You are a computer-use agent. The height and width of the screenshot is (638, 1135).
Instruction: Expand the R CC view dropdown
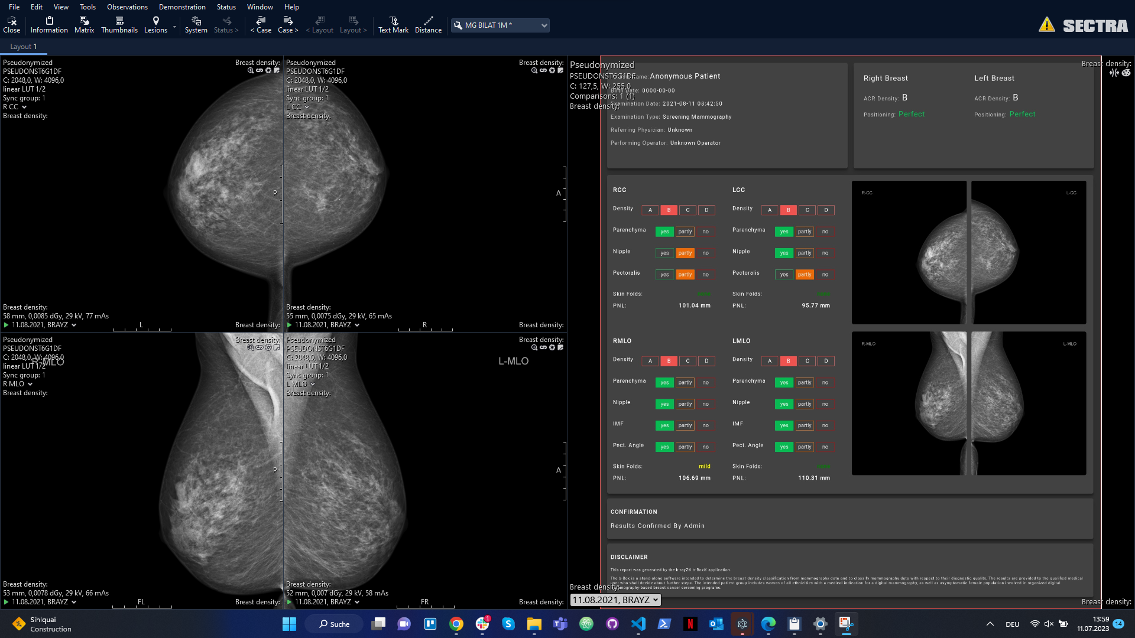coord(24,108)
